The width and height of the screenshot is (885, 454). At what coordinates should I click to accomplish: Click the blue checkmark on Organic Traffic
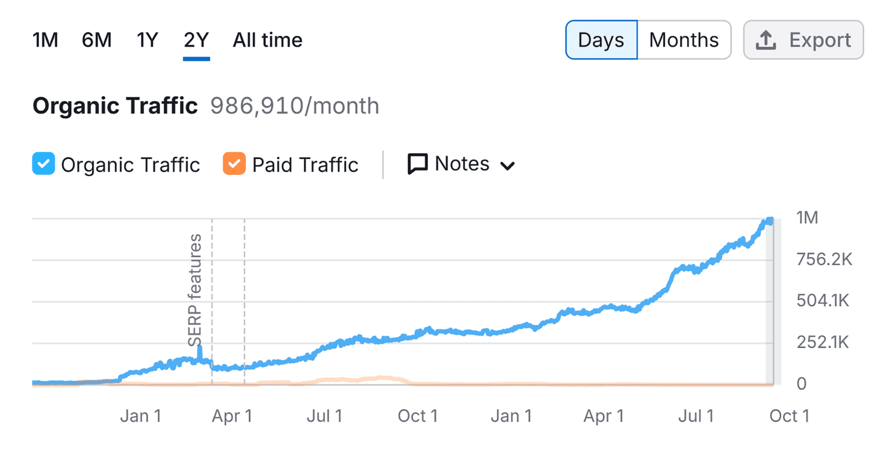click(43, 163)
